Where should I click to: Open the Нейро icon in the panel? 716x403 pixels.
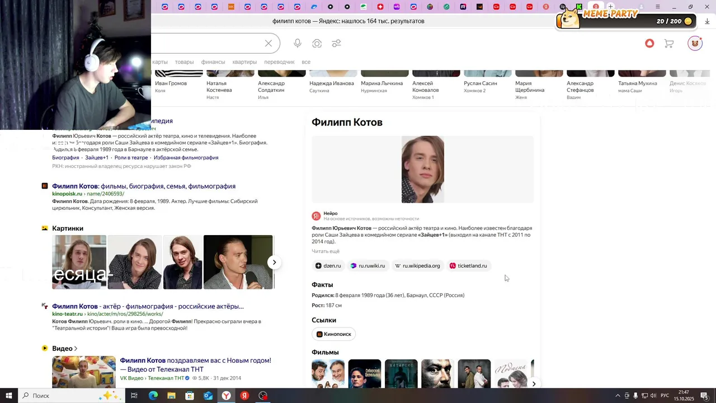[x=316, y=216]
